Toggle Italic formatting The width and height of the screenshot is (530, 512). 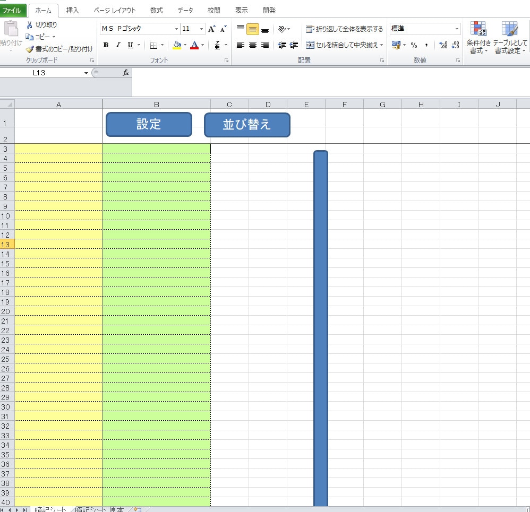[118, 45]
